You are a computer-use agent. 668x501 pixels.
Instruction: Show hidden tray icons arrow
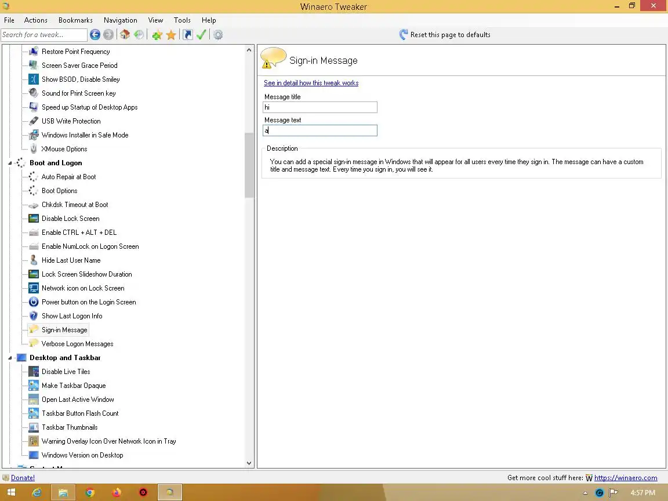click(x=585, y=493)
